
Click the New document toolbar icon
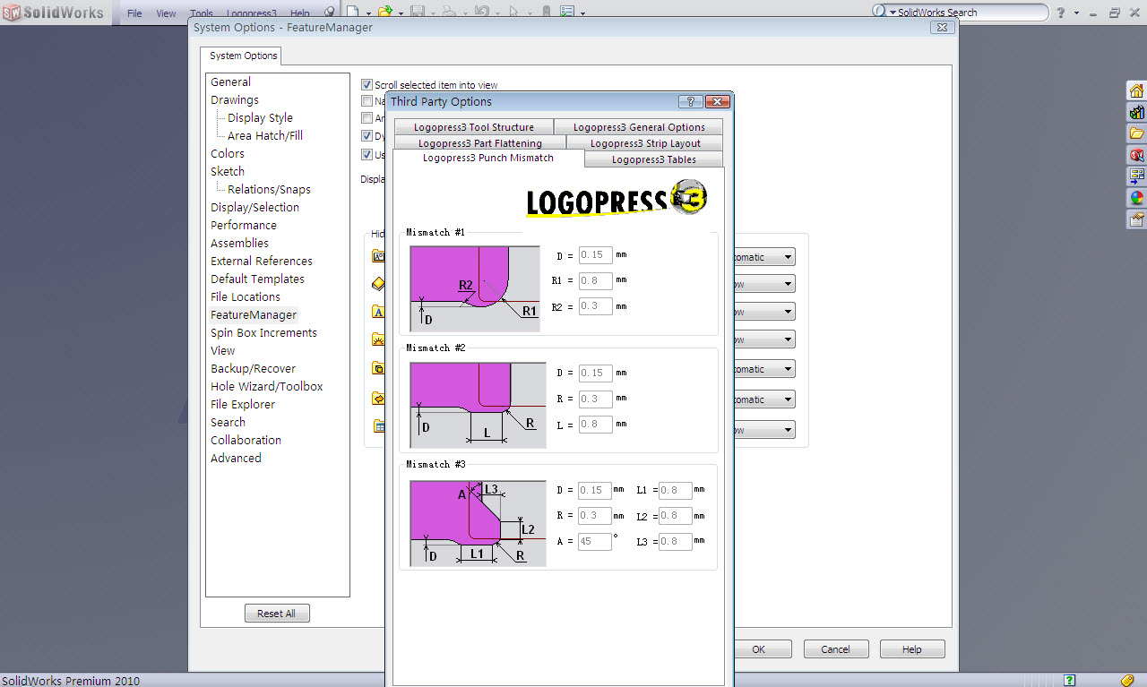coord(353,13)
